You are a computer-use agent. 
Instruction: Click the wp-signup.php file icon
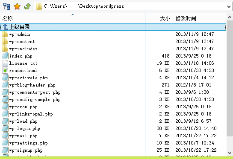(5, 150)
